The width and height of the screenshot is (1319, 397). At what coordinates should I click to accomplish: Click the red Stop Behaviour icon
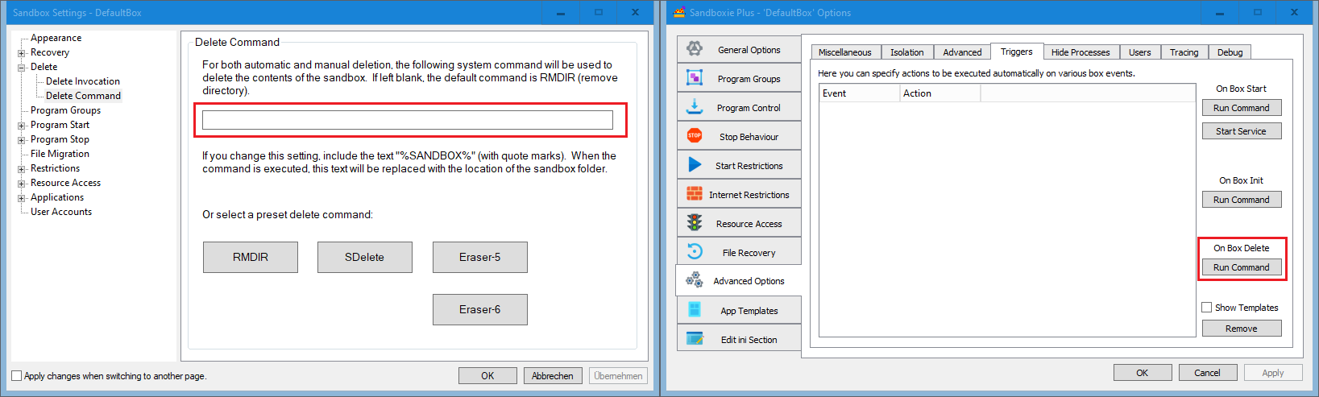(x=695, y=136)
